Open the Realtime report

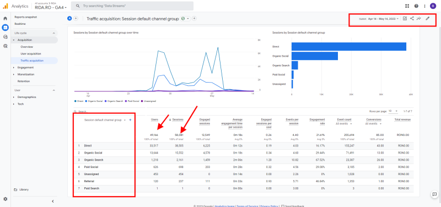20,24
